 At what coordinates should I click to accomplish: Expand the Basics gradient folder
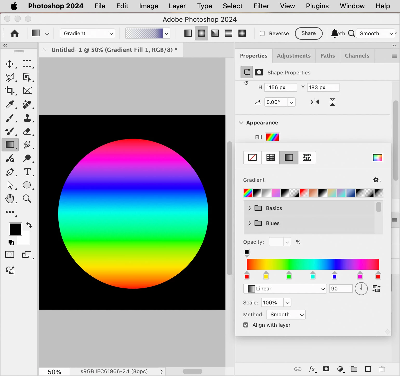(249, 208)
